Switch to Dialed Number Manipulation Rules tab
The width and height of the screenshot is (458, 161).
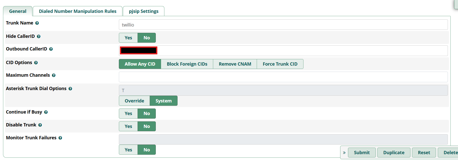78,11
